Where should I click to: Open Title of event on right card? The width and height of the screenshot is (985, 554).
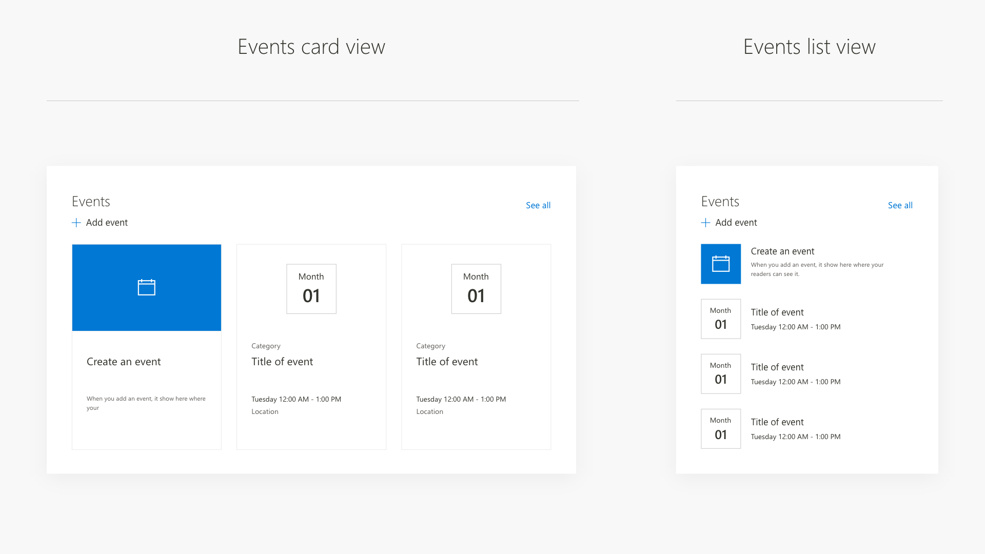click(447, 362)
